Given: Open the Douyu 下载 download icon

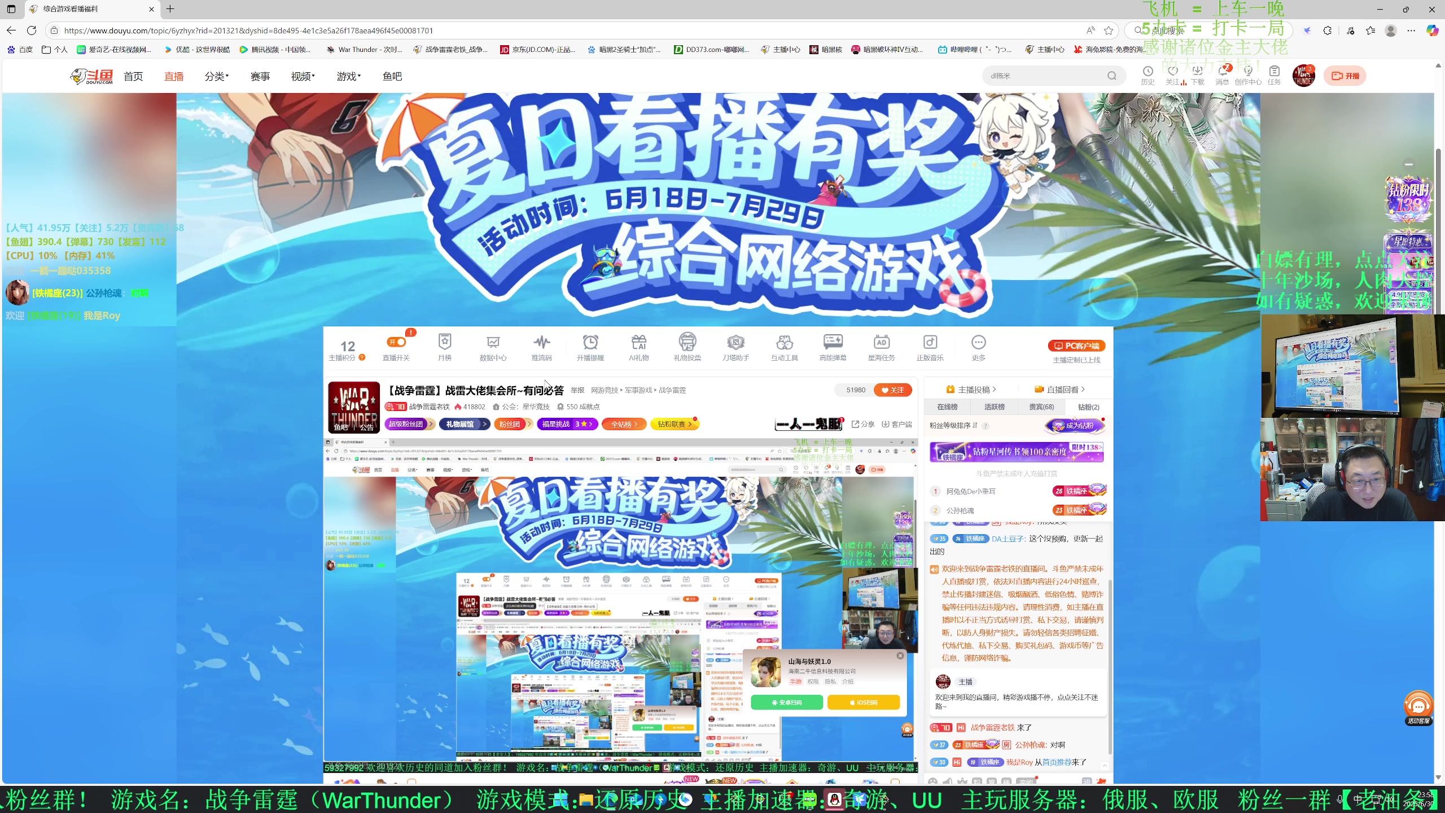Looking at the screenshot, I should point(1198,75).
